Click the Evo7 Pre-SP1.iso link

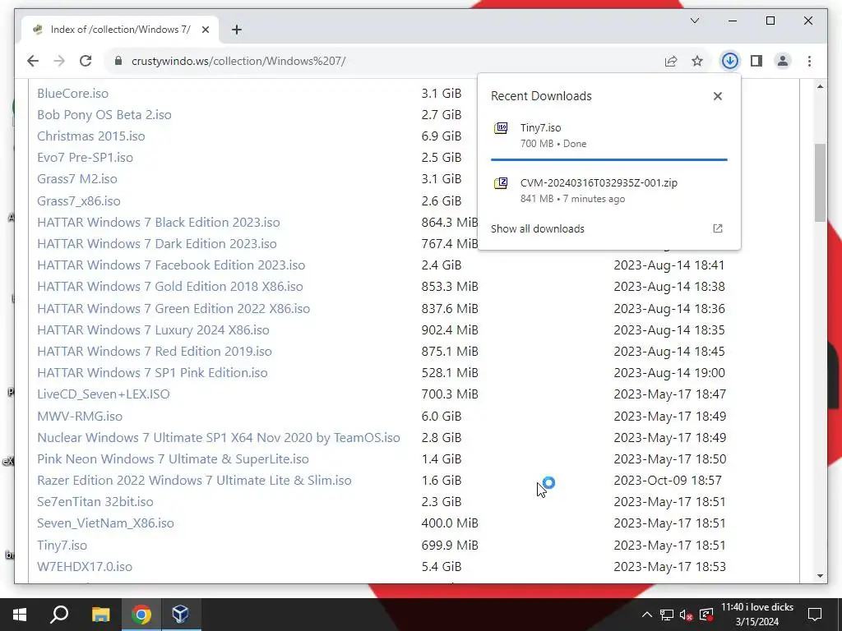click(x=85, y=158)
